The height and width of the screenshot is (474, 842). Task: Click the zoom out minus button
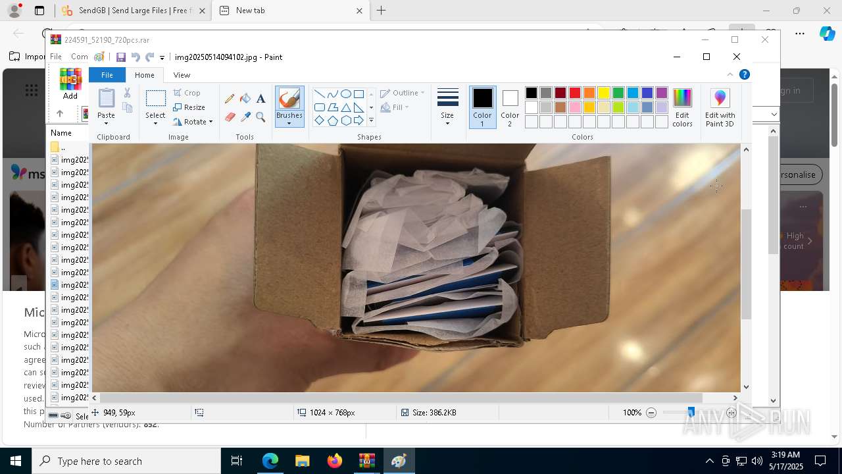pyautogui.click(x=651, y=413)
